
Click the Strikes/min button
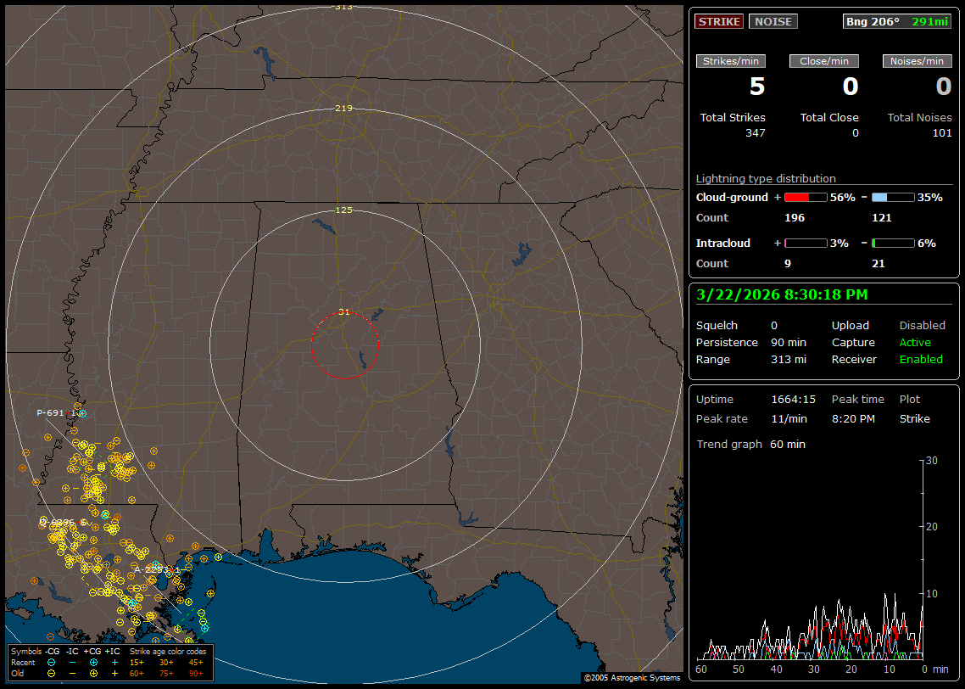tap(731, 61)
